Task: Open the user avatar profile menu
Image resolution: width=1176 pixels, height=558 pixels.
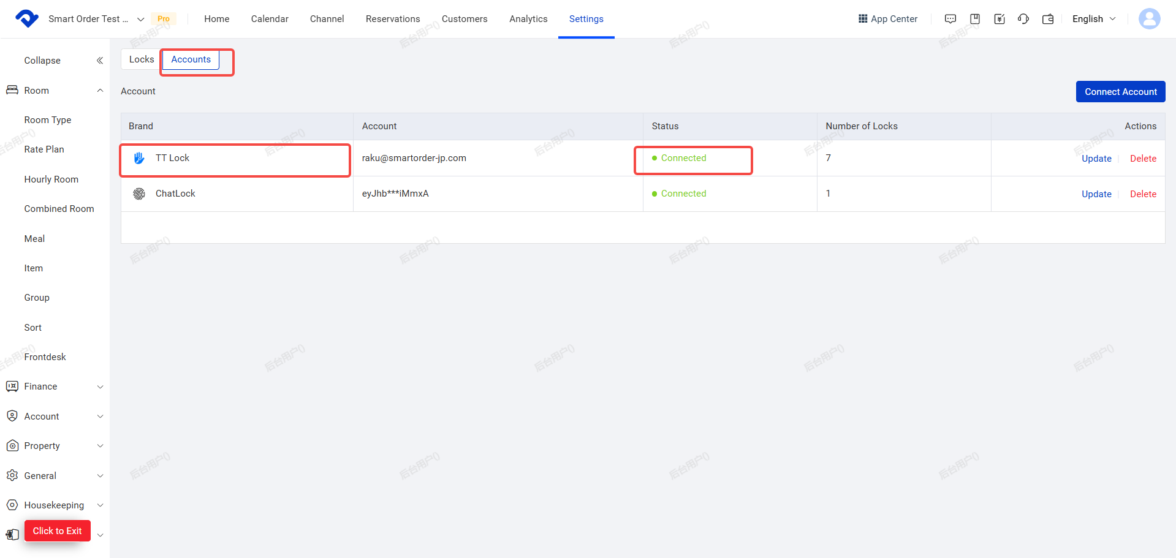Action: [1149, 18]
